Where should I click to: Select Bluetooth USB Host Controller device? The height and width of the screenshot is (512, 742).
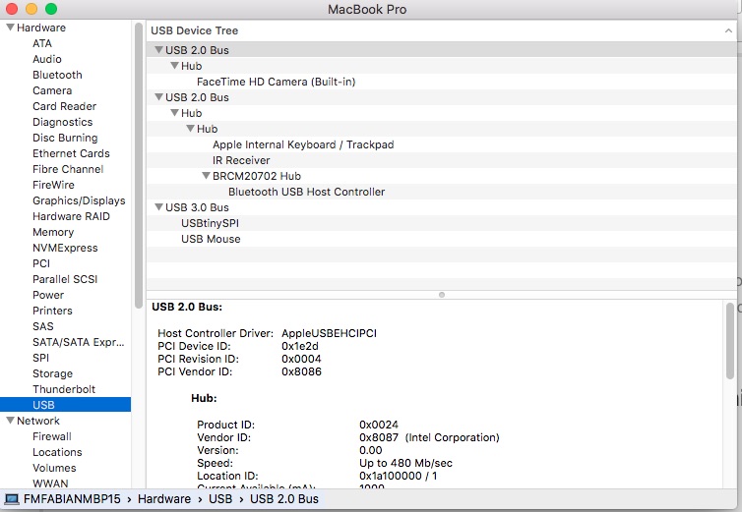coord(307,192)
